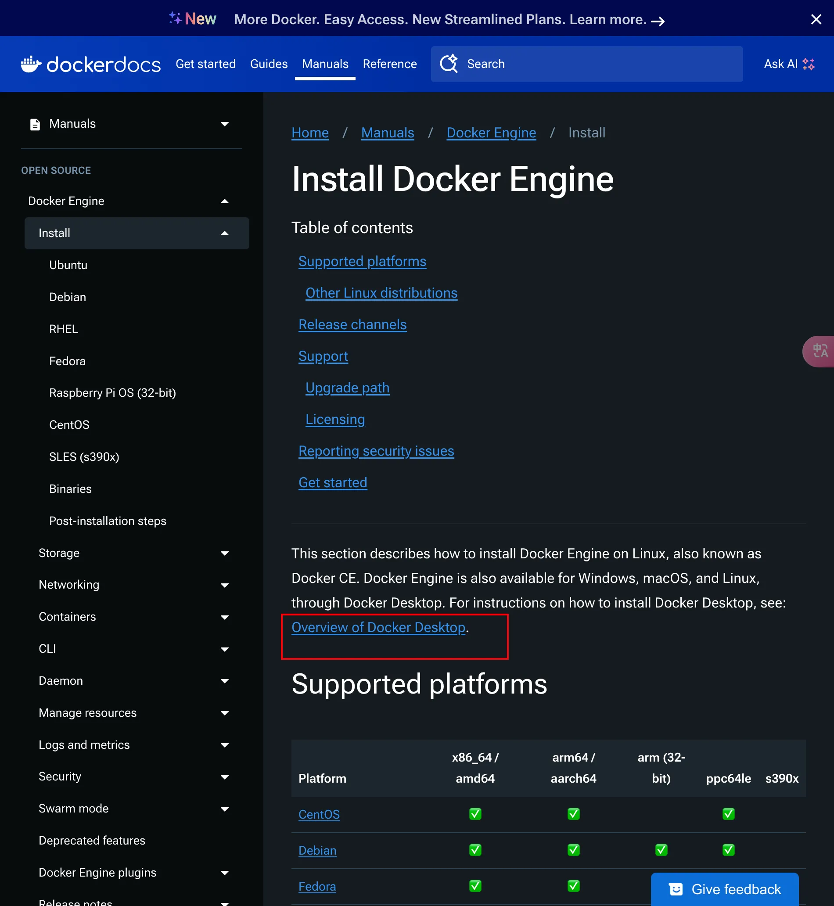The image size is (834, 906).
Task: Open SLES (s390x) page
Action: point(84,457)
